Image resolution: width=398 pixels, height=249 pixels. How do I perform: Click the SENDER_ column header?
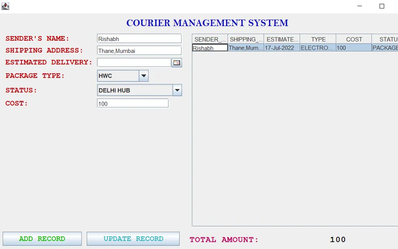[x=209, y=39]
